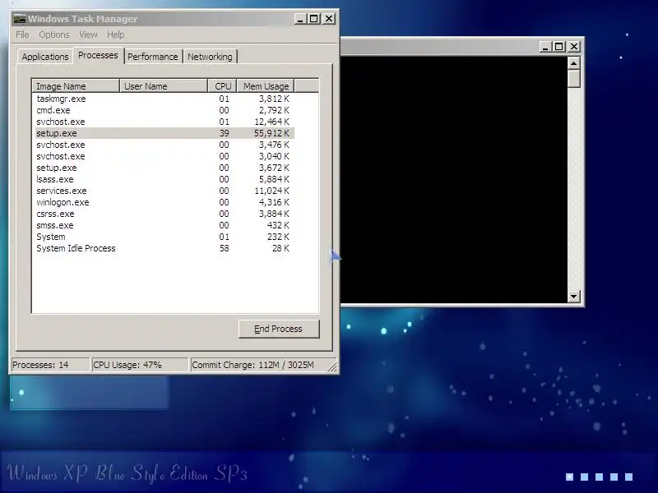Minimize the black console window
The height and width of the screenshot is (493, 658).
[x=545, y=47]
